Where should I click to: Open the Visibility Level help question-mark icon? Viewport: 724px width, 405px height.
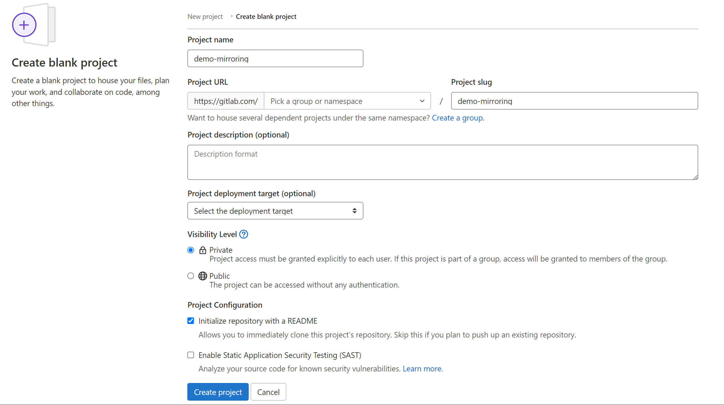click(x=244, y=234)
